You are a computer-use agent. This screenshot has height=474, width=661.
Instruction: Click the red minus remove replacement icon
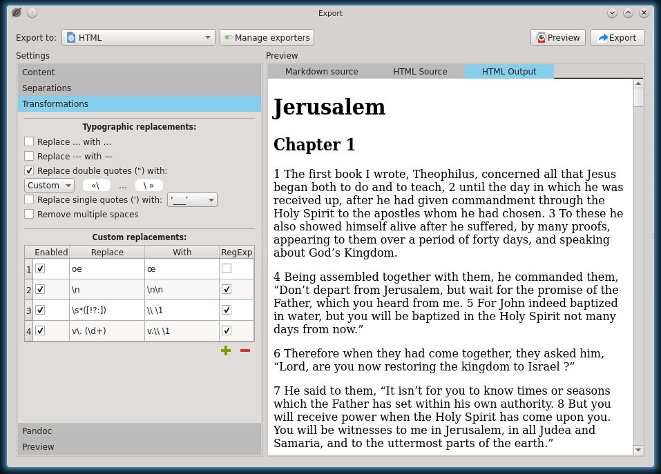[245, 350]
